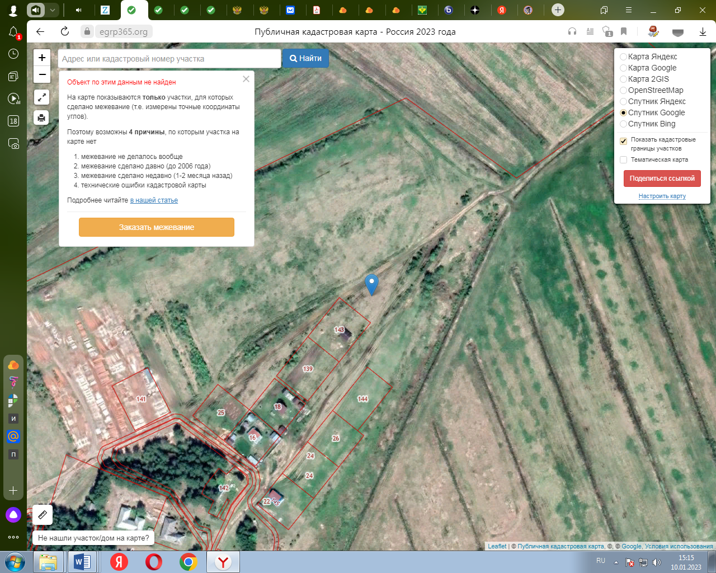
Task: Click the blue location marker on the map
Action: coord(371,285)
